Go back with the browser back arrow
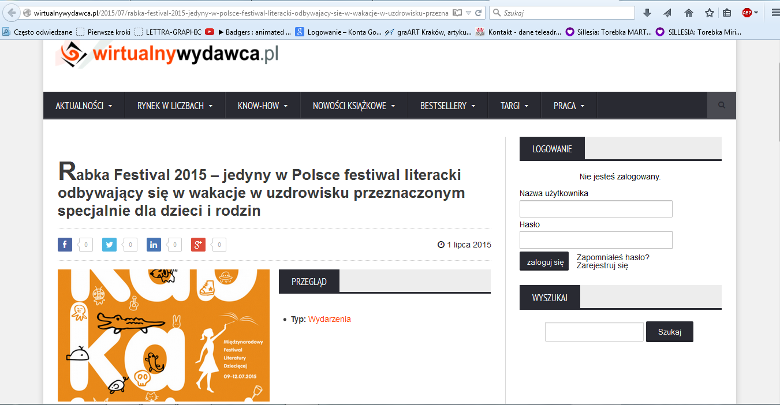Screen dimensions: 780x405 coord(11,13)
